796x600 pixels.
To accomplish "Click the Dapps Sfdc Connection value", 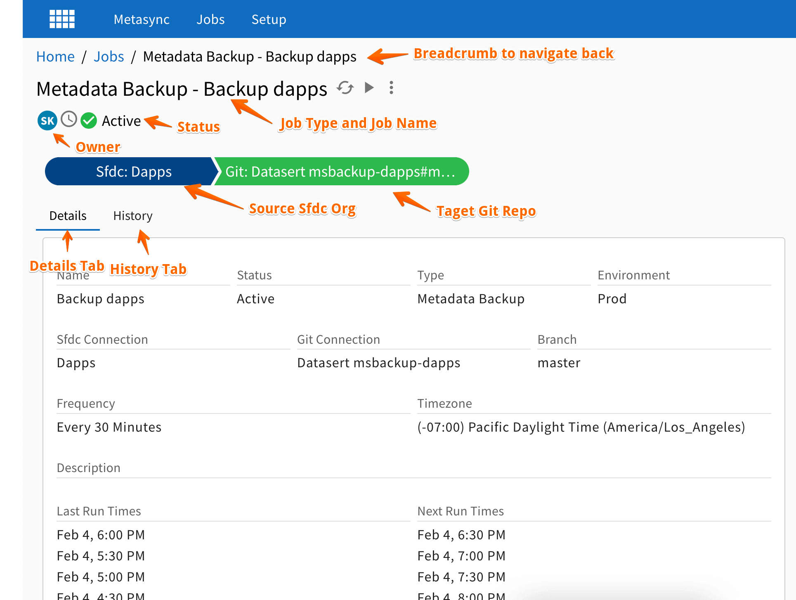I will pos(76,363).
